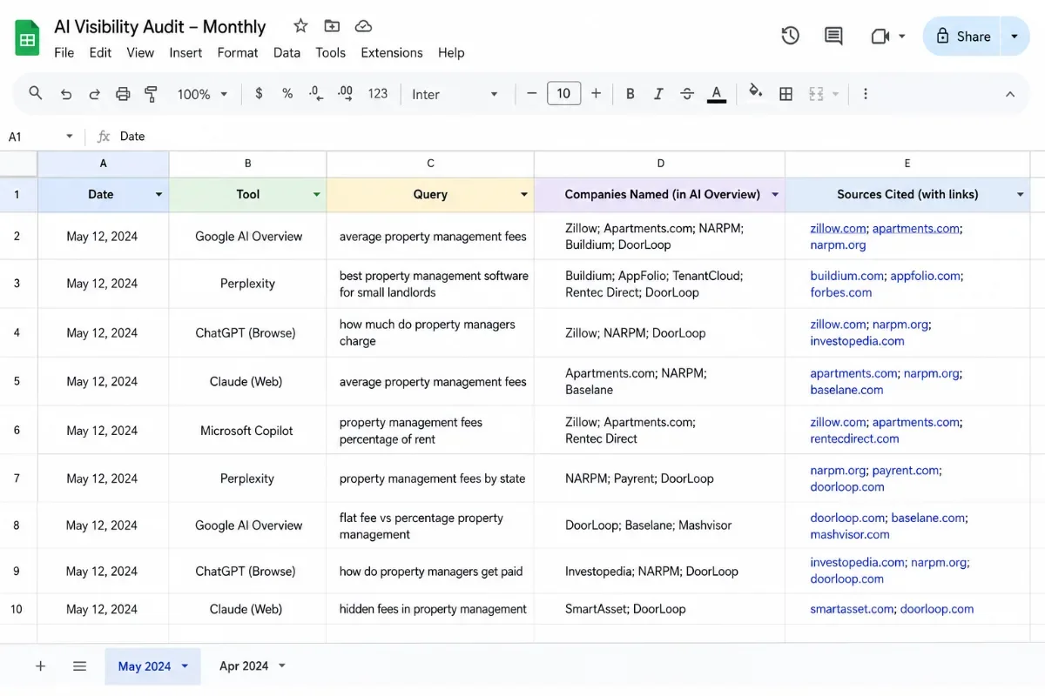Open the fill color picker
1045x696 pixels.
tap(755, 93)
